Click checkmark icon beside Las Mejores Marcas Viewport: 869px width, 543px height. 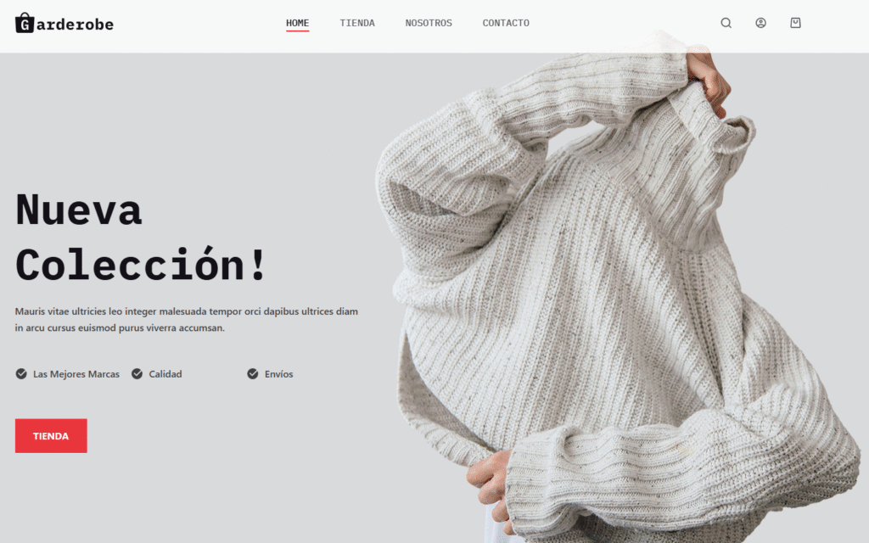(x=21, y=374)
